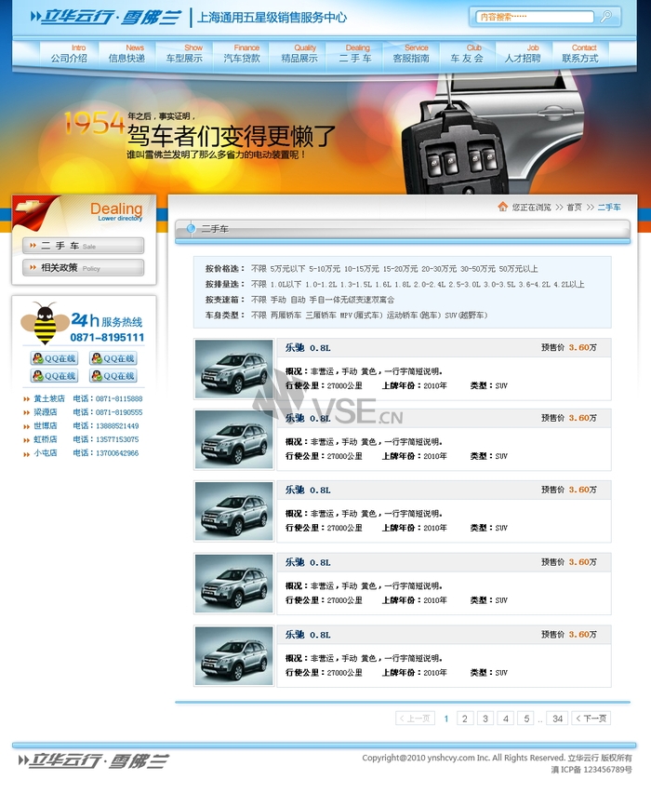Click the arrow icon beside 黄土坡店
The image size is (651, 793).
[26, 399]
